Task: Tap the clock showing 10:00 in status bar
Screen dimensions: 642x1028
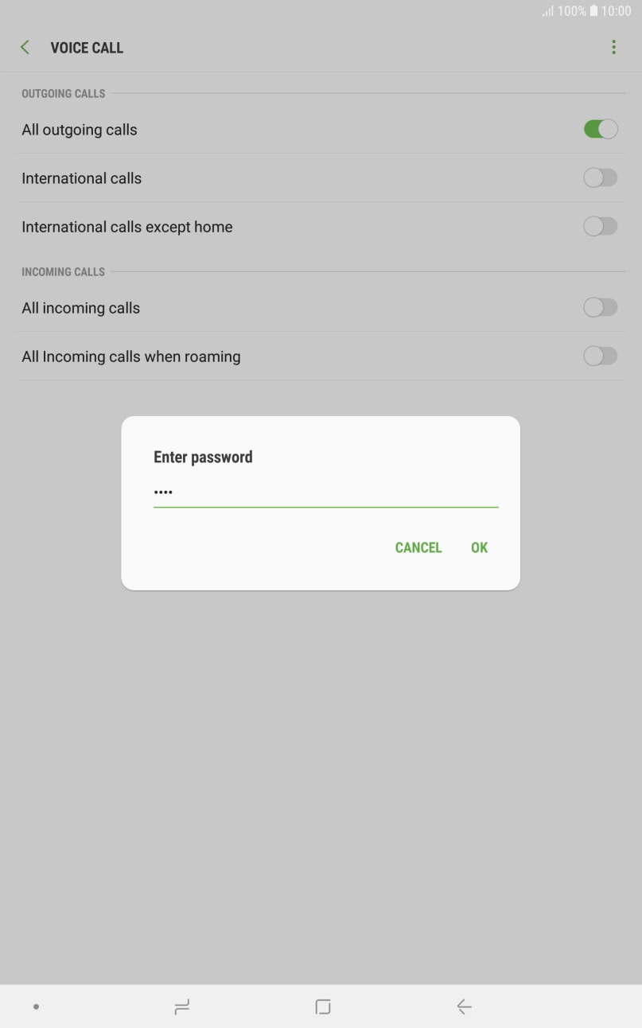Action: pyautogui.click(x=618, y=11)
